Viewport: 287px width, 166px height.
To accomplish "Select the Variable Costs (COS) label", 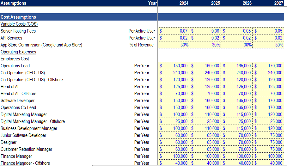I will [x=19, y=24].
